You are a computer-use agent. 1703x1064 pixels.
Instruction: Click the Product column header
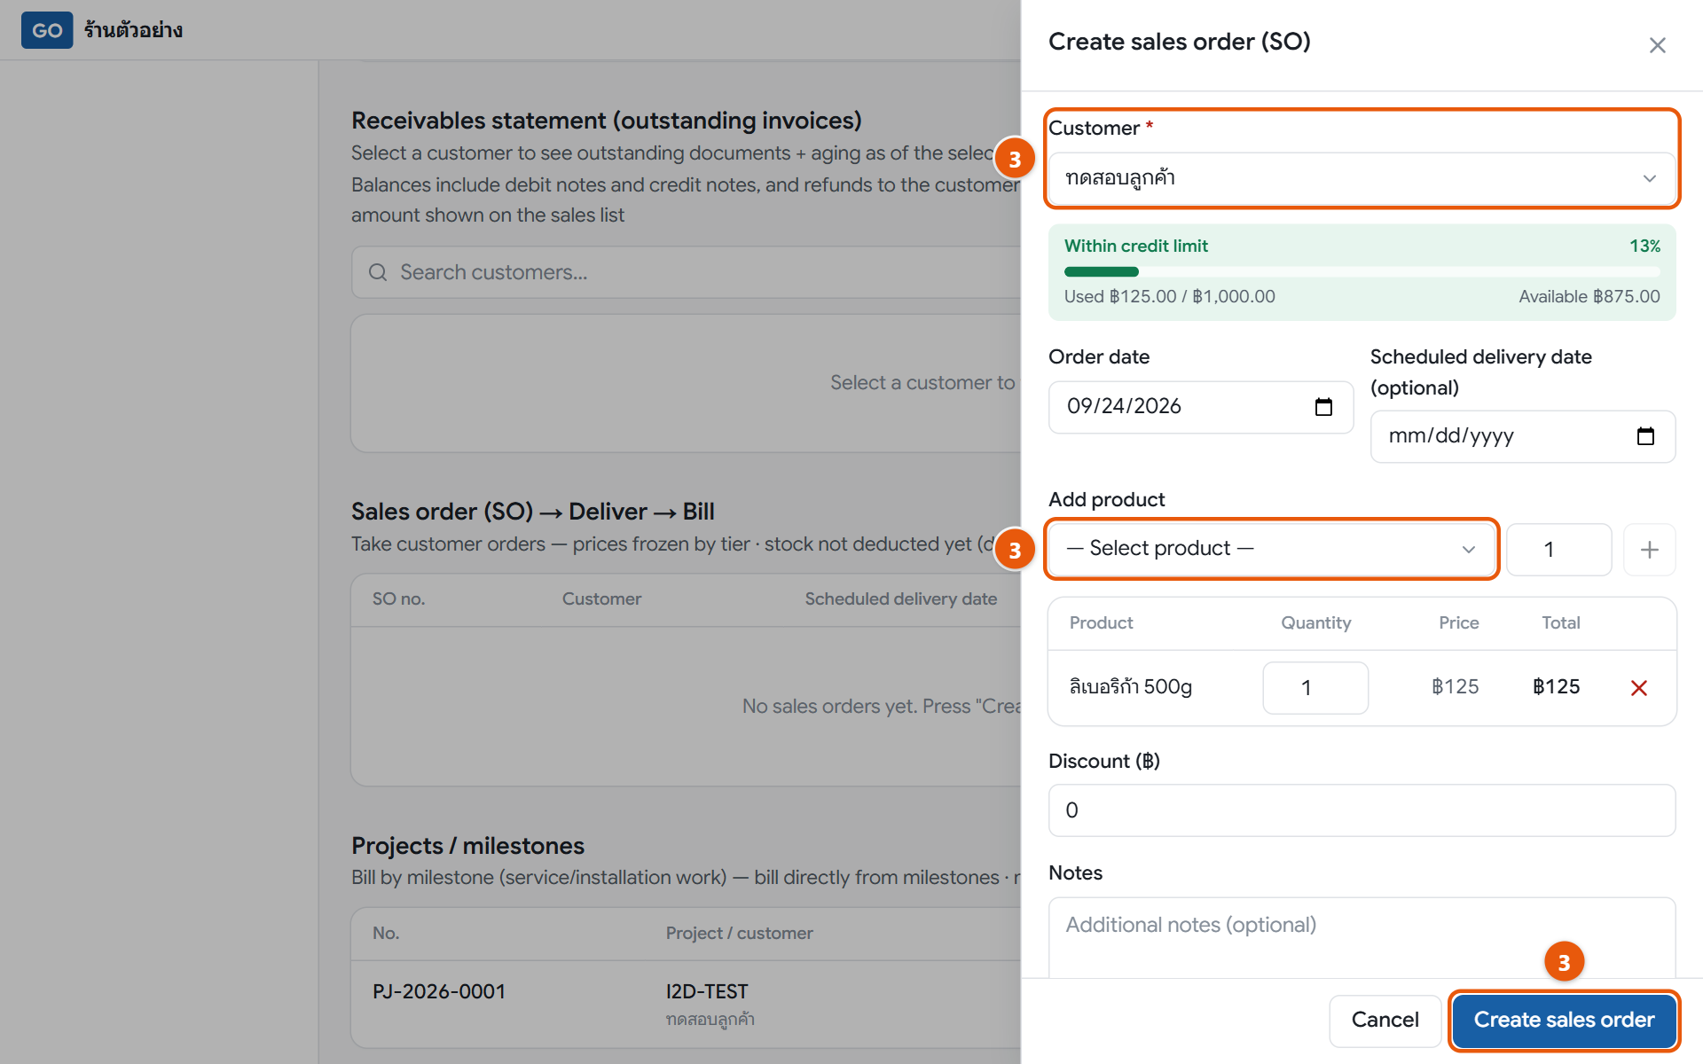(x=1101, y=623)
